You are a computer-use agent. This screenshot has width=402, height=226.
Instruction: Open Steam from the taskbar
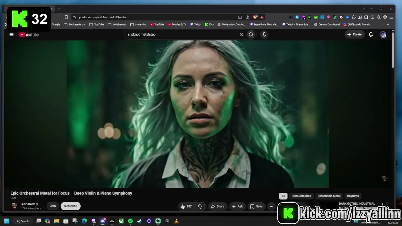(139, 221)
